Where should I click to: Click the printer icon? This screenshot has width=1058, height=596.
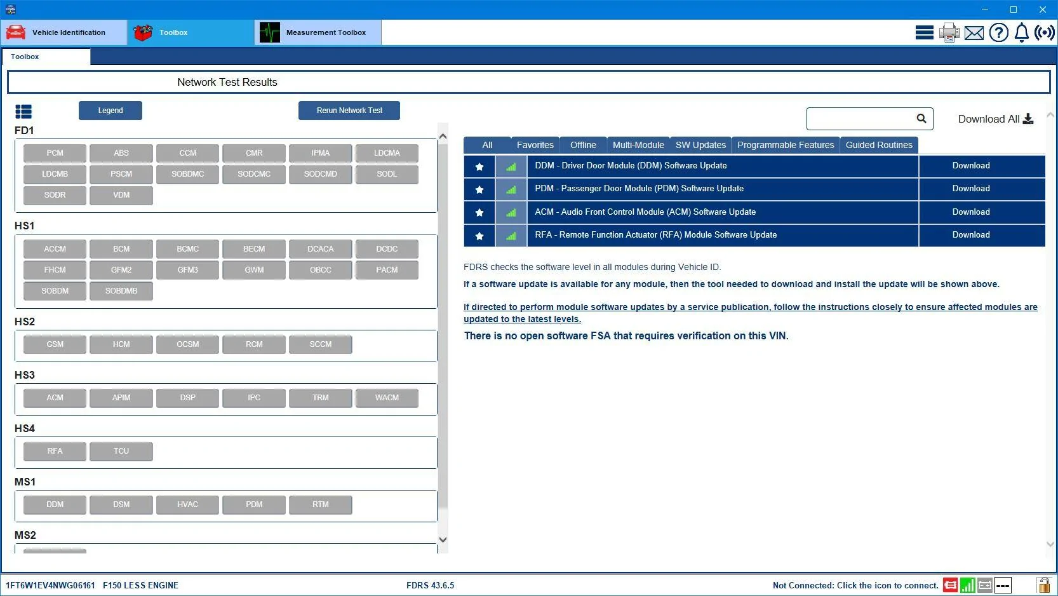pyautogui.click(x=949, y=32)
